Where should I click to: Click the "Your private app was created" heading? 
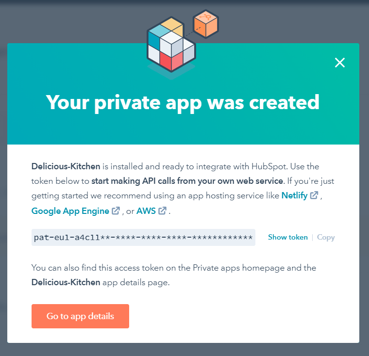(x=183, y=102)
